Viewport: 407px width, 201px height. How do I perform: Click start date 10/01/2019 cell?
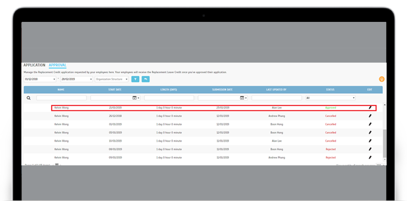115,141
